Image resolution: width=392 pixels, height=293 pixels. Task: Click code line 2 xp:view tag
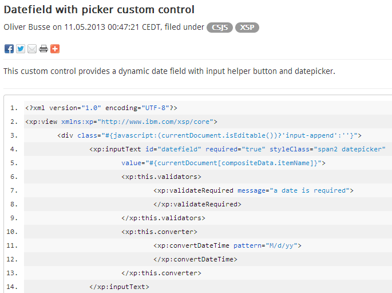pos(121,122)
